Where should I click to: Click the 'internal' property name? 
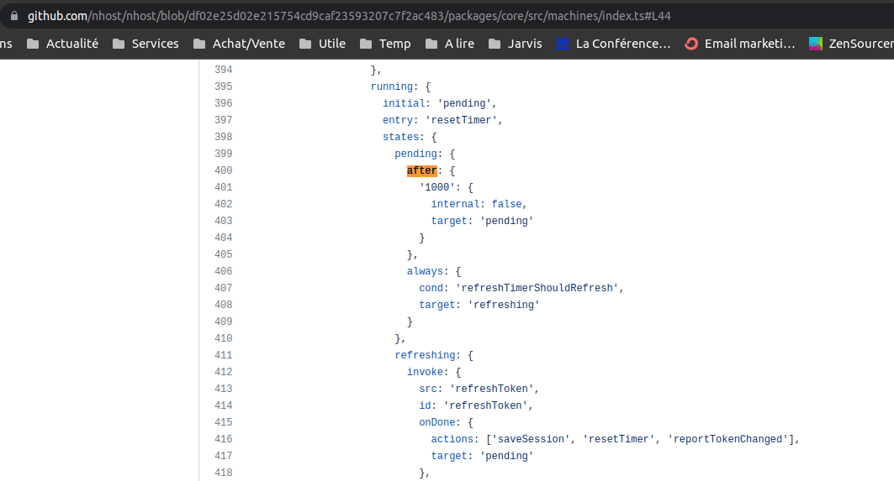[x=455, y=204]
